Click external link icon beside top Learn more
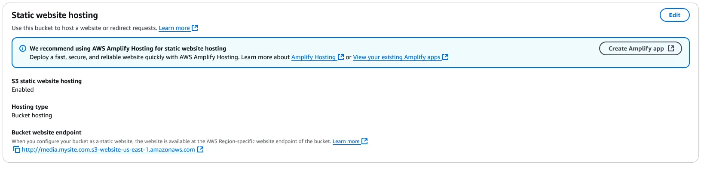The image size is (701, 173). (x=195, y=28)
